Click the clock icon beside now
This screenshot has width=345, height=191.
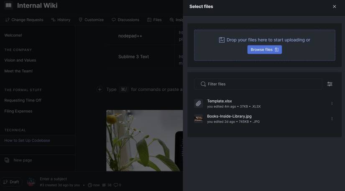click(90, 185)
